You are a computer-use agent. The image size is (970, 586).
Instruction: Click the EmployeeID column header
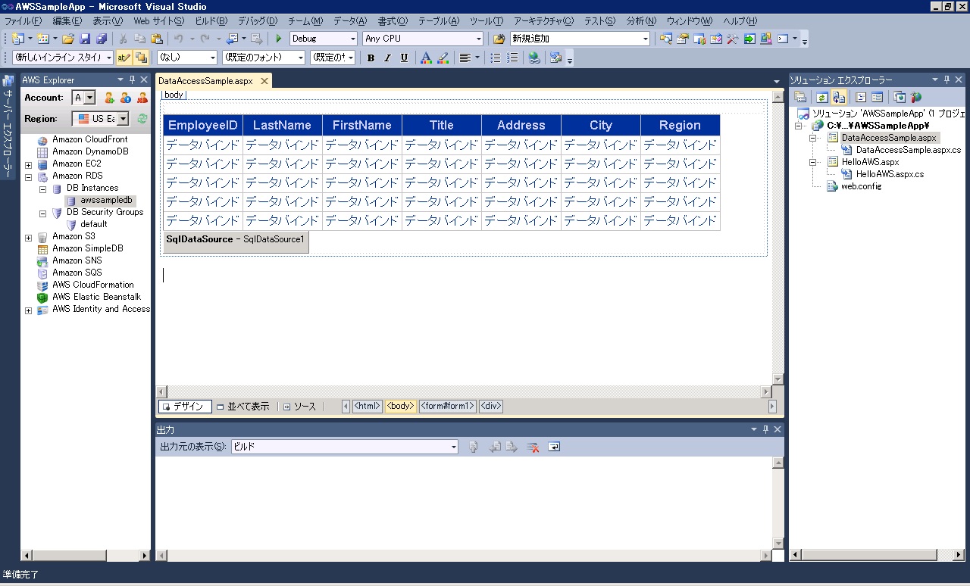tap(203, 126)
